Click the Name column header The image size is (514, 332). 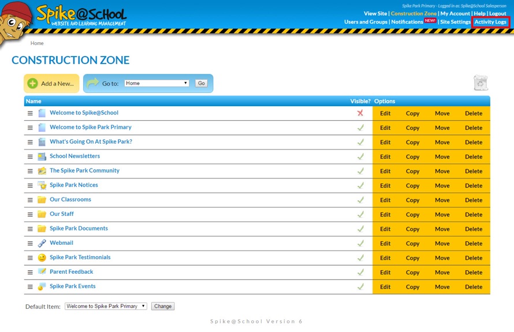click(x=33, y=101)
